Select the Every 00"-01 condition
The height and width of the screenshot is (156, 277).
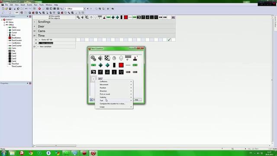[47, 40]
